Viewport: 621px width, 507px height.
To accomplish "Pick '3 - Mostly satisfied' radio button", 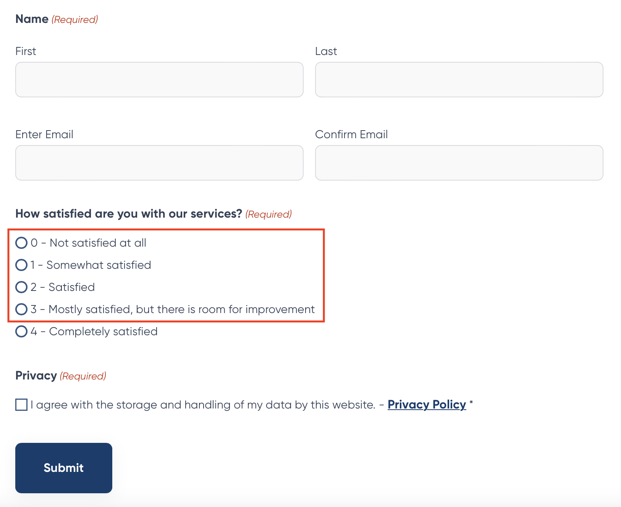I will click(21, 309).
